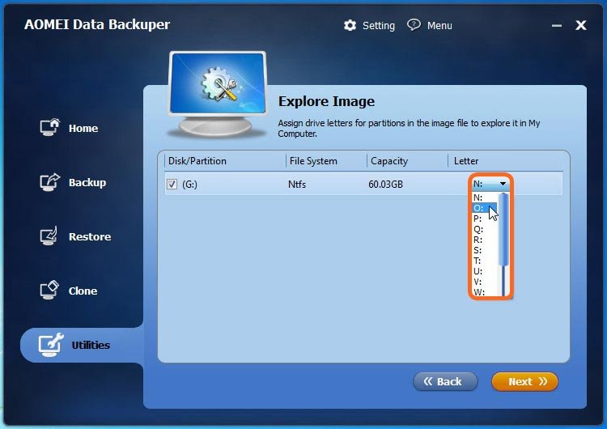Select the Utilities section label
Screen dimensions: 607x429
pyautogui.click(x=91, y=345)
